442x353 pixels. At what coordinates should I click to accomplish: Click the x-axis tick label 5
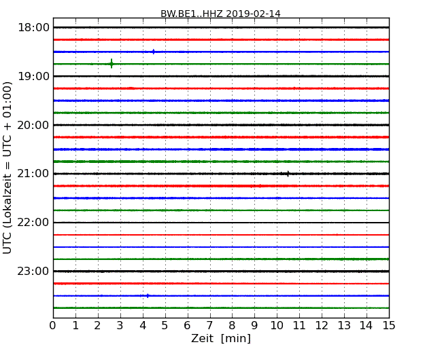pos(165,325)
